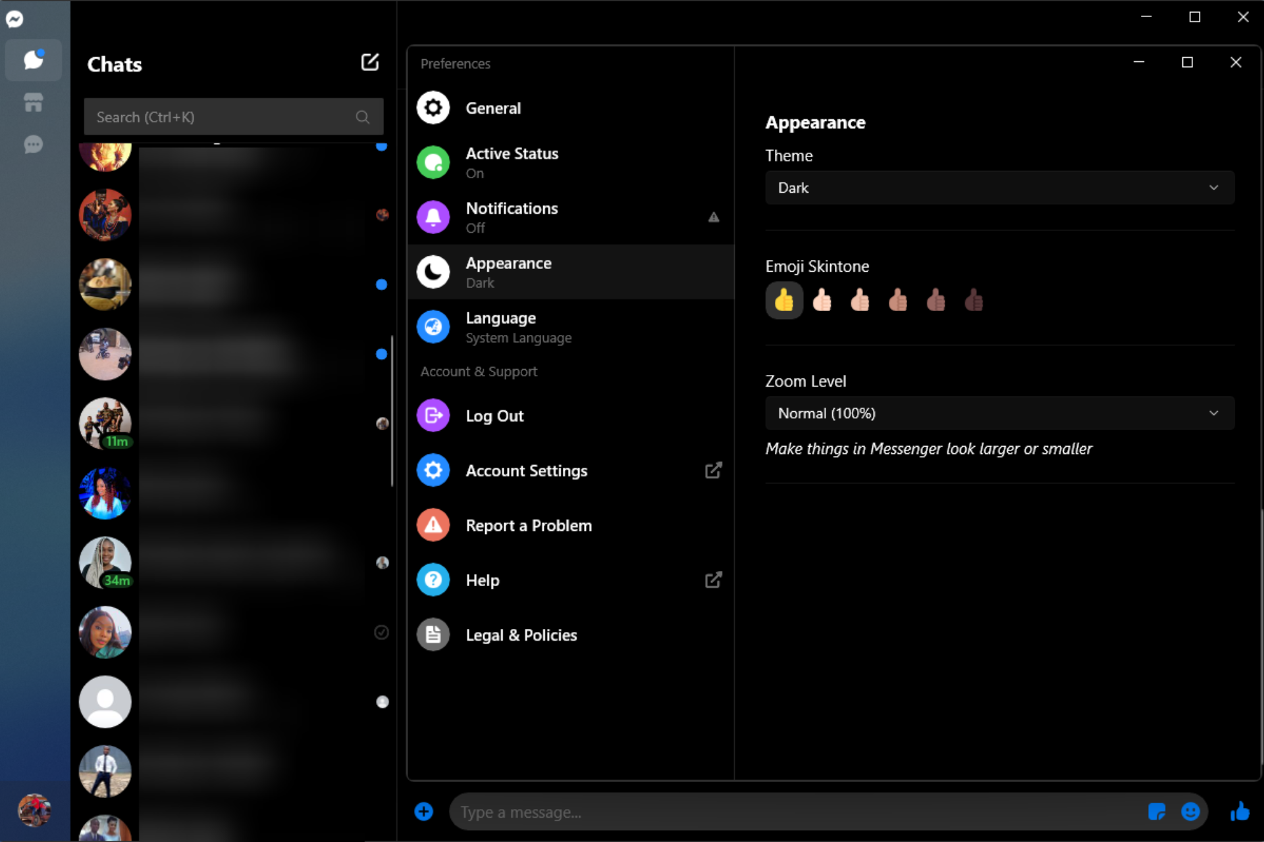This screenshot has height=842, width=1264.
Task: Click the Messenger logo in the title bar
Action: (x=14, y=19)
